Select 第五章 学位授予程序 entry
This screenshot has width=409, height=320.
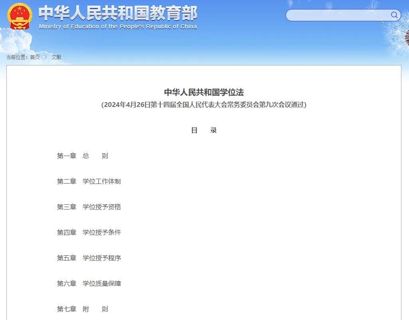(89, 258)
